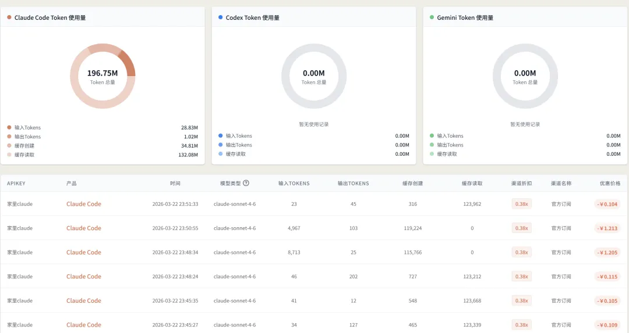The height and width of the screenshot is (333, 629).
Task: Click timestamp 2026-03-22 23:51:33
Action: [175, 204]
